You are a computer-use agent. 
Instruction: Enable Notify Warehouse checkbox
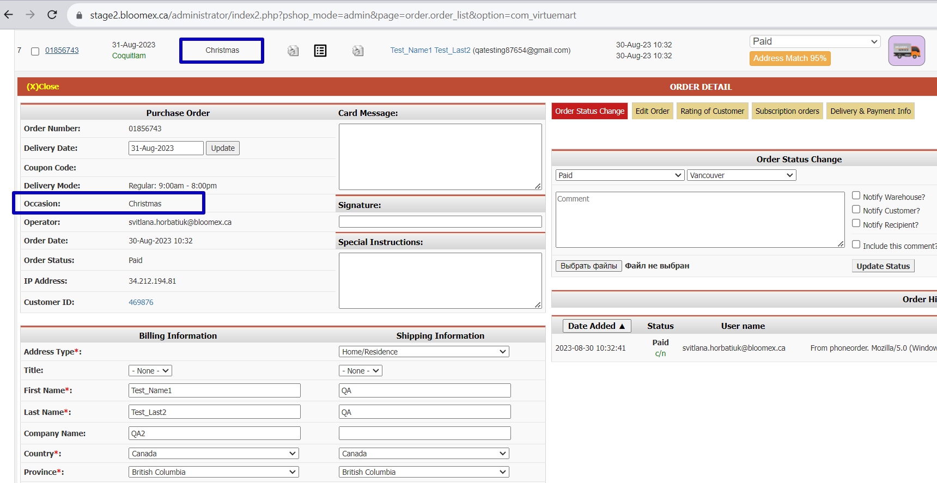click(x=856, y=195)
